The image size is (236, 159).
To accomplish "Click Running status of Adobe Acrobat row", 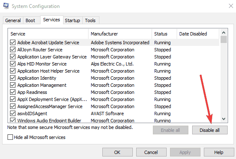I will pyautogui.click(x=162, y=43).
